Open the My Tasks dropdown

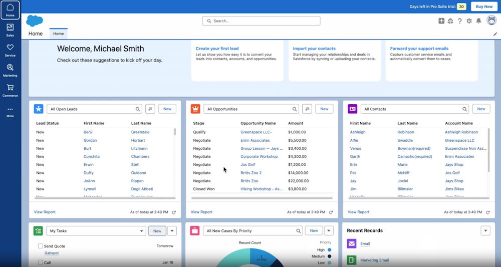96,231
